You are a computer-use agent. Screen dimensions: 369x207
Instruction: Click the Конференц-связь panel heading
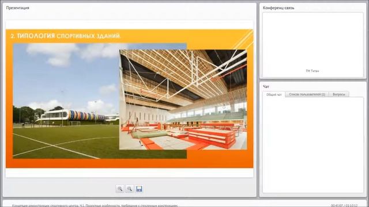click(x=278, y=7)
